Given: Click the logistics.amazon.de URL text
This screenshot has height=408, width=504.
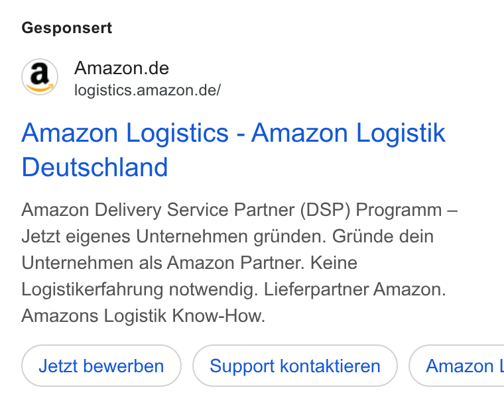Looking at the screenshot, I should pos(147,90).
